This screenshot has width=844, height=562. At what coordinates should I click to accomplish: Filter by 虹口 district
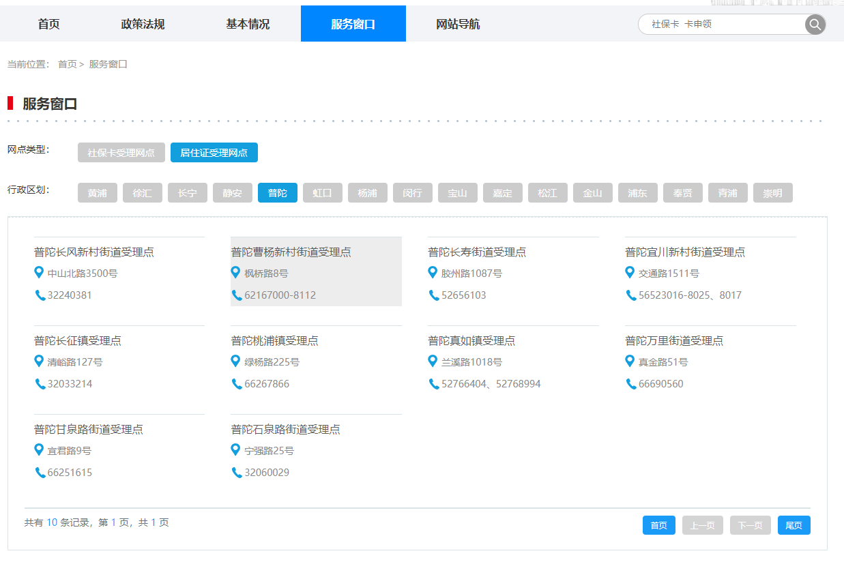(x=323, y=193)
